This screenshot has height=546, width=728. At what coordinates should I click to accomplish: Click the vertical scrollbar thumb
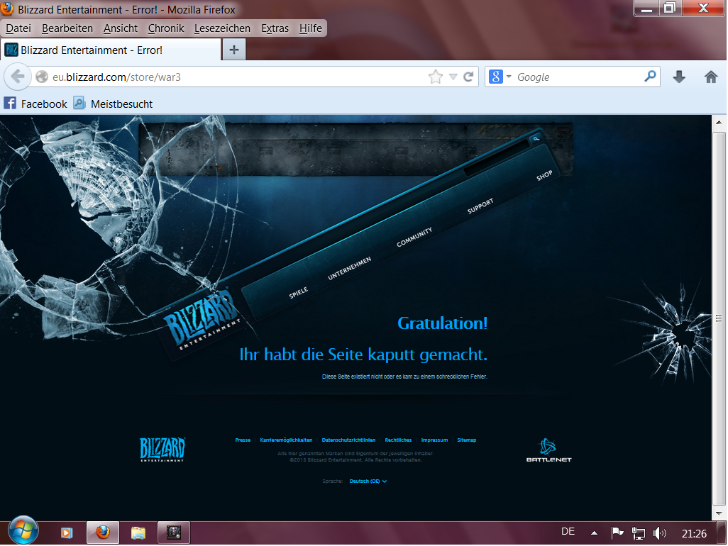coord(719,318)
